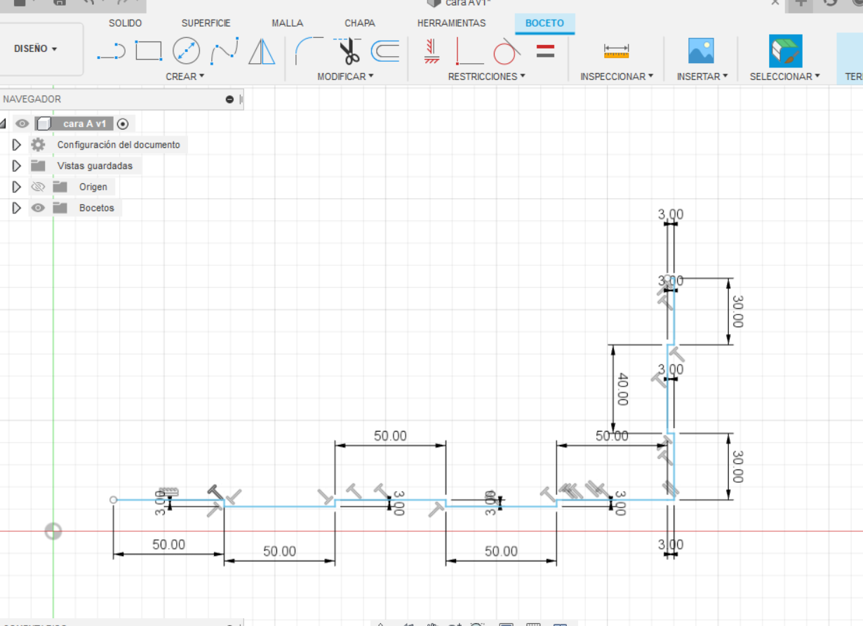Apply the Equal constraint
Viewport: 863px width, 626px height.
545,51
